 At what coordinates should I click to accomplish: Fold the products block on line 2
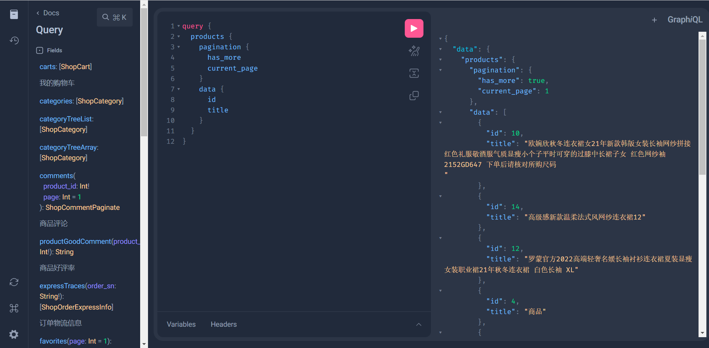(179, 37)
